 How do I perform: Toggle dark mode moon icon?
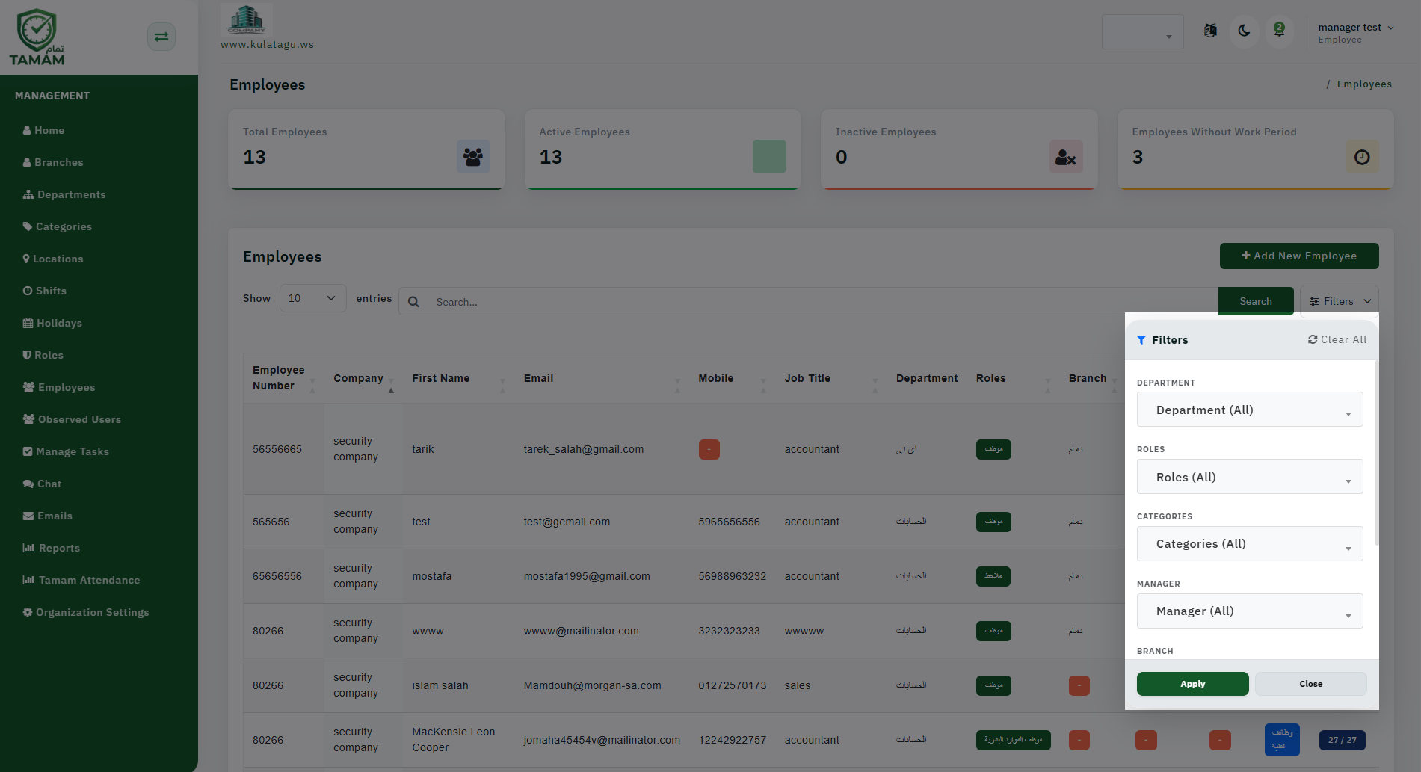tap(1245, 31)
